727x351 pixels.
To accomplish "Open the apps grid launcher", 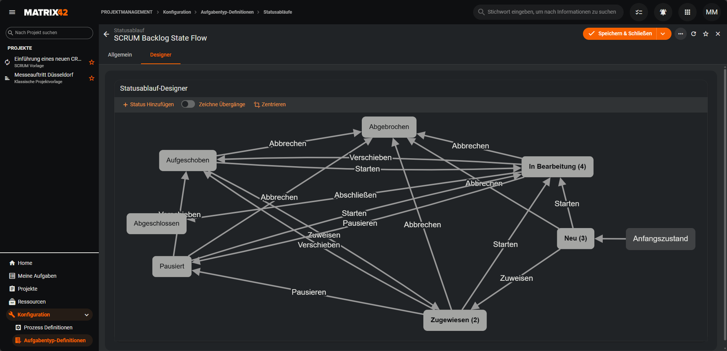I will click(x=687, y=12).
